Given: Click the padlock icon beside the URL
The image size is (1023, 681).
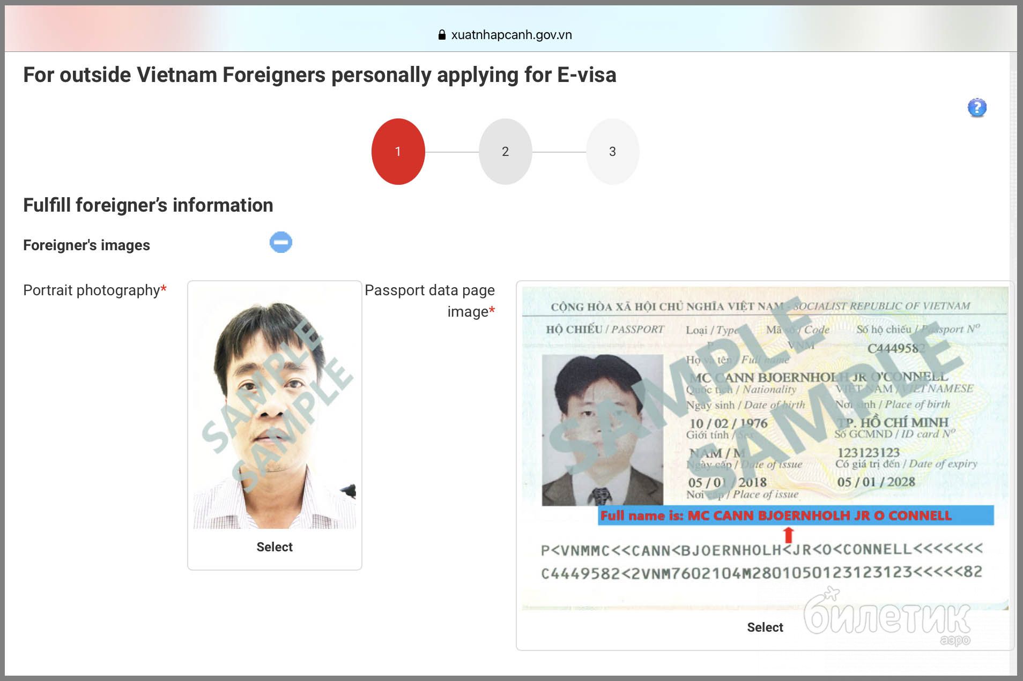Looking at the screenshot, I should (442, 35).
